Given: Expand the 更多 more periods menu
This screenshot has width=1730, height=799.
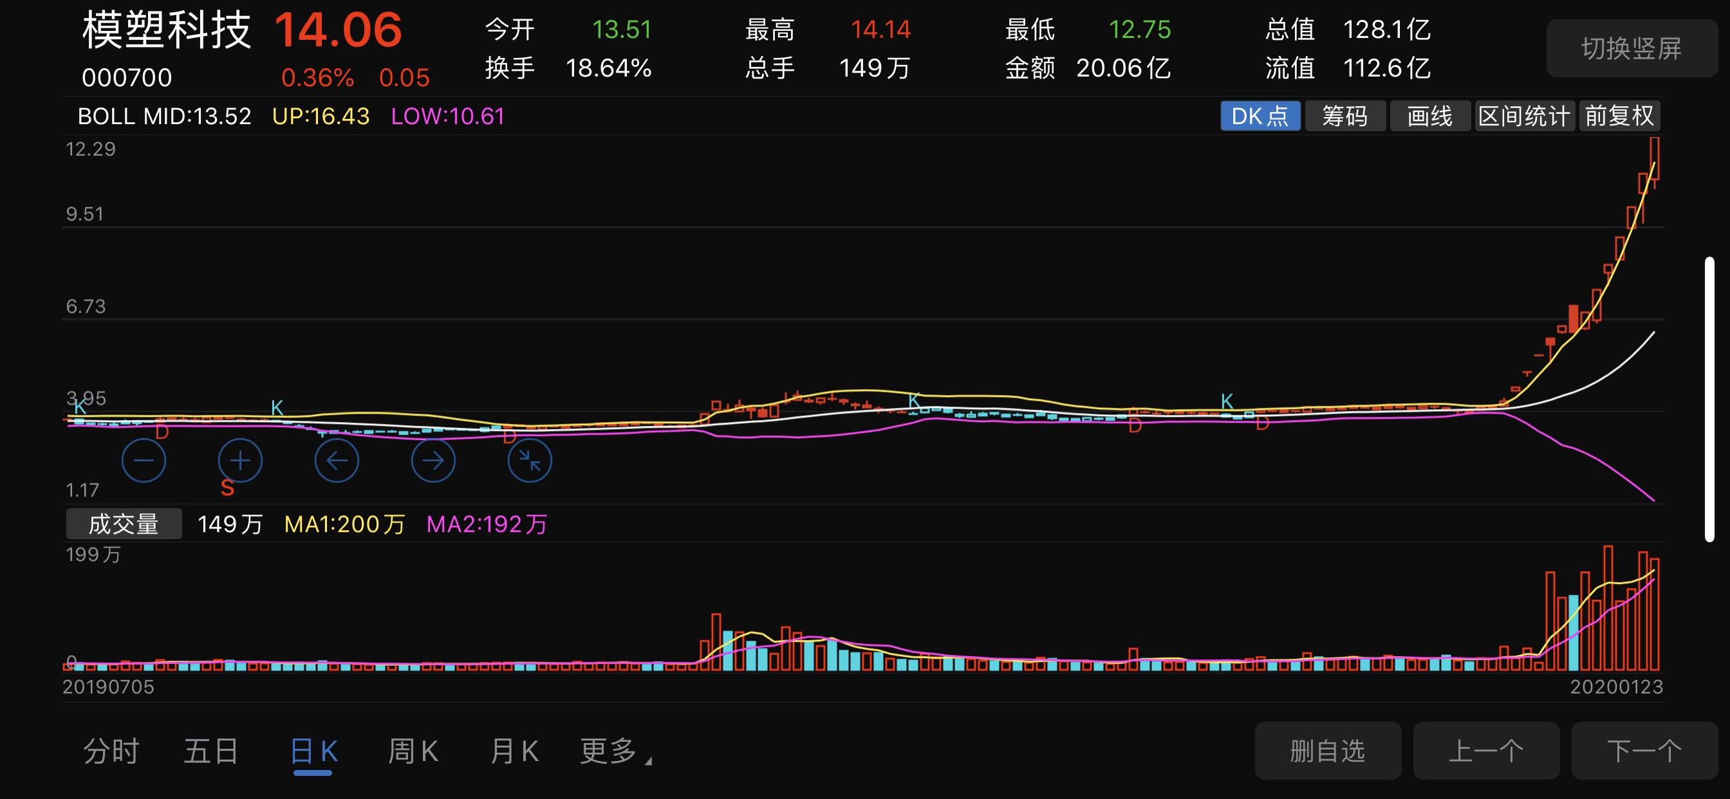Looking at the screenshot, I should (615, 751).
